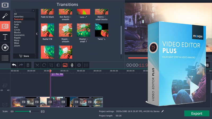The image size is (212, 119).
Task: Select the Twist transition thumbnail
Action: point(101,30)
